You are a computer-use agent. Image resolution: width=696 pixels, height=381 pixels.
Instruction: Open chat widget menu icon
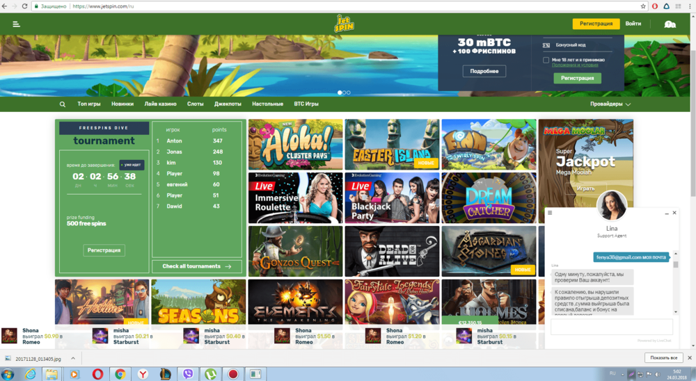[x=550, y=213]
